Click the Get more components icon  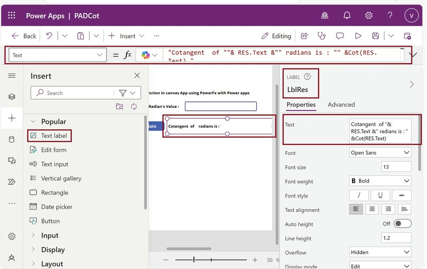(x=120, y=106)
